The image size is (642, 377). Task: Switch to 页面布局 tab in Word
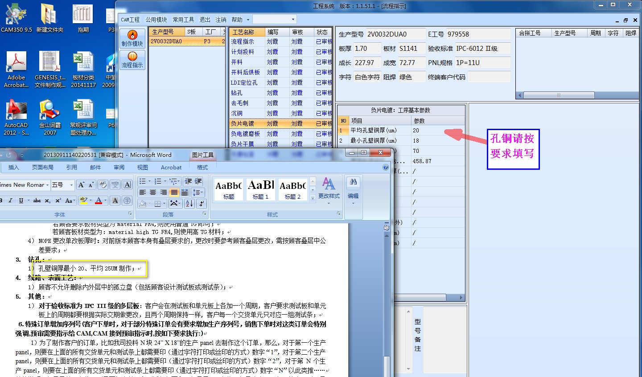coord(43,167)
